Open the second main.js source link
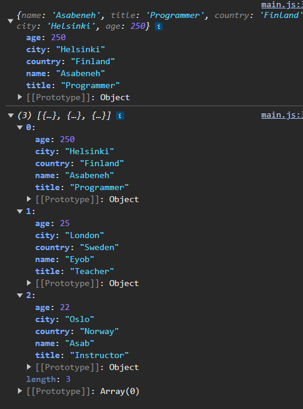 282,115
